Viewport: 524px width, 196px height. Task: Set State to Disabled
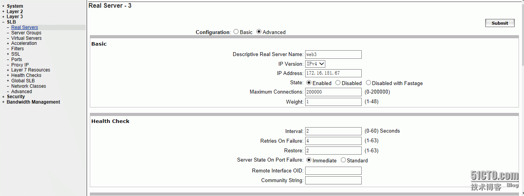[x=338, y=83]
